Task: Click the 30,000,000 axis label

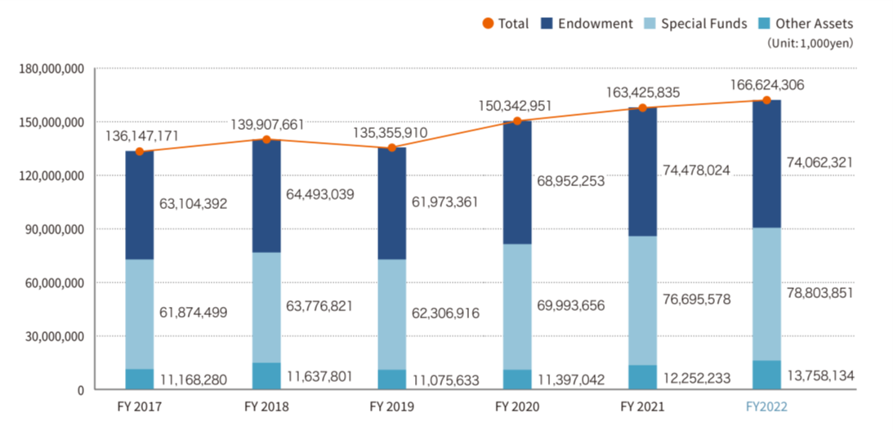Action: pos(55,336)
